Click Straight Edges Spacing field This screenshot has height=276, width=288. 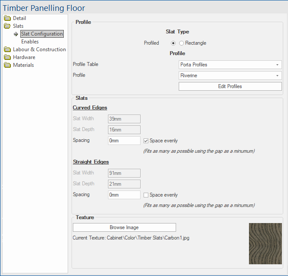click(124, 195)
